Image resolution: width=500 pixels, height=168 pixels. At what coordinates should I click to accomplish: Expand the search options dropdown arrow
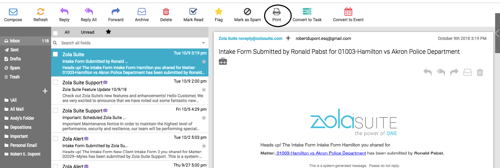pos(204,43)
